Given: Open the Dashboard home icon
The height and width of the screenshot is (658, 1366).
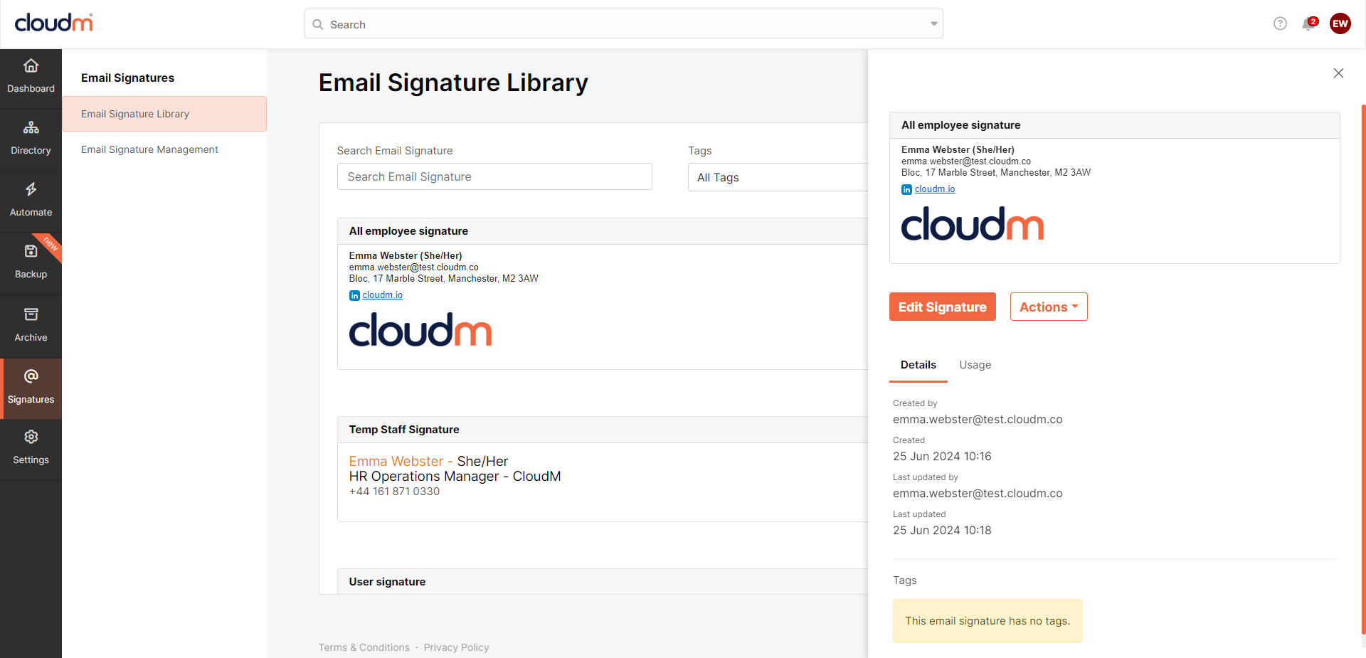Looking at the screenshot, I should [31, 66].
